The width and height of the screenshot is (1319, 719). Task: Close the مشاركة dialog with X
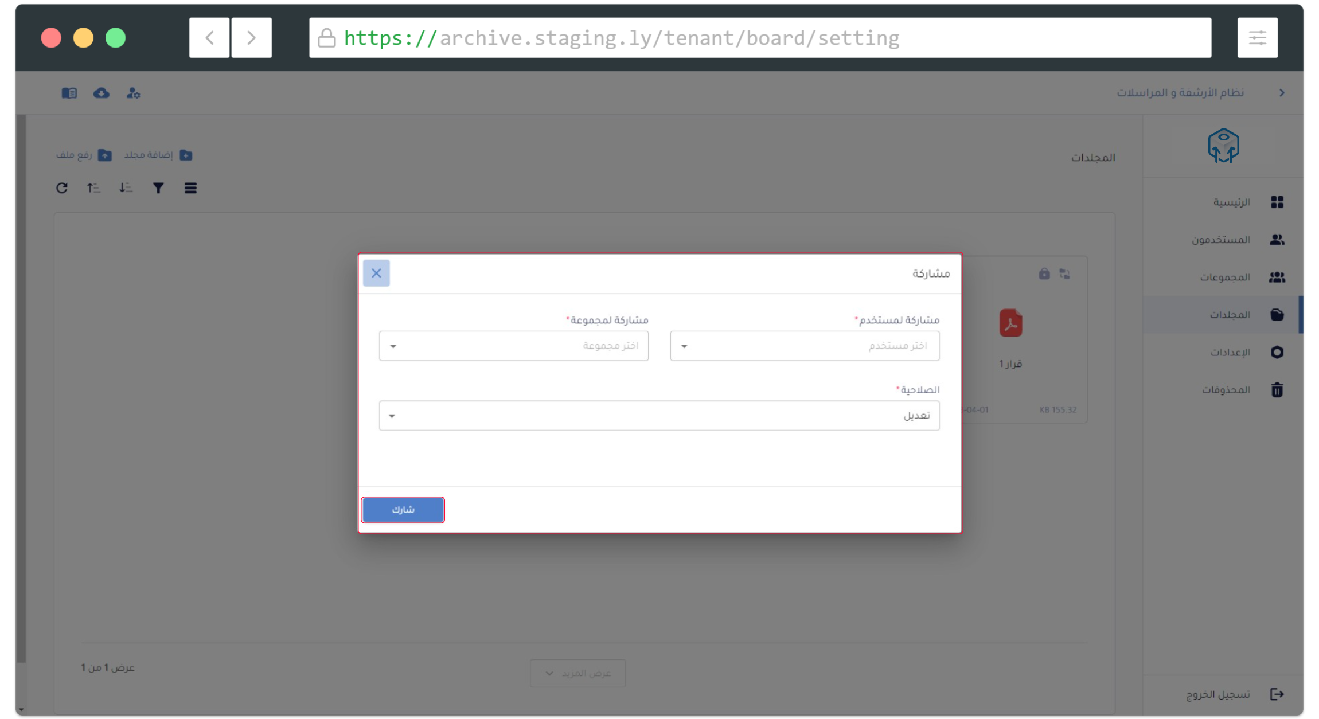(376, 273)
